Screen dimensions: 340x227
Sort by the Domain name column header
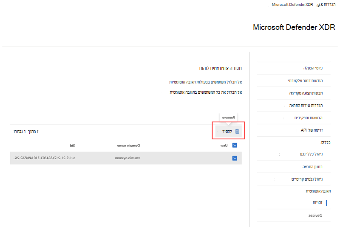[x=129, y=146]
